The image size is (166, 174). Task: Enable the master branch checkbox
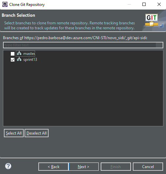coord(12,54)
